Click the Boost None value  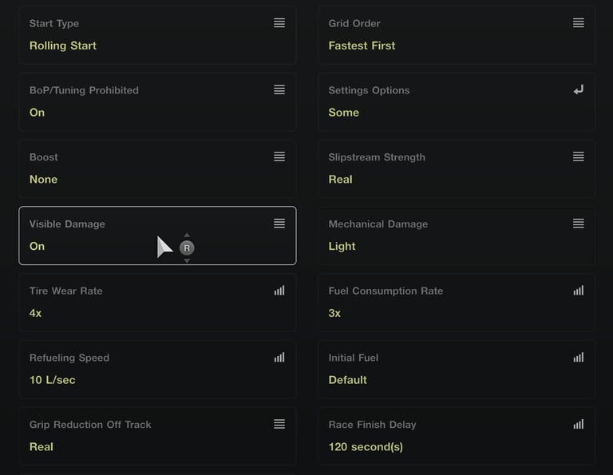(44, 180)
